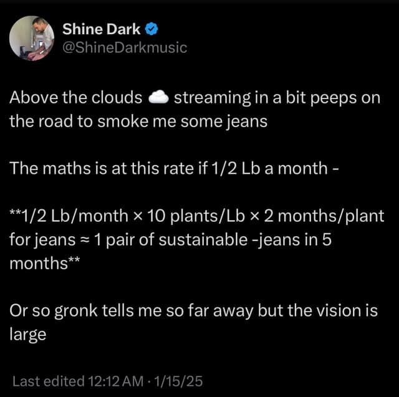Click the 12:12 AM time in the footer
Image resolution: width=399 pixels, height=397 pixels.
(x=116, y=381)
